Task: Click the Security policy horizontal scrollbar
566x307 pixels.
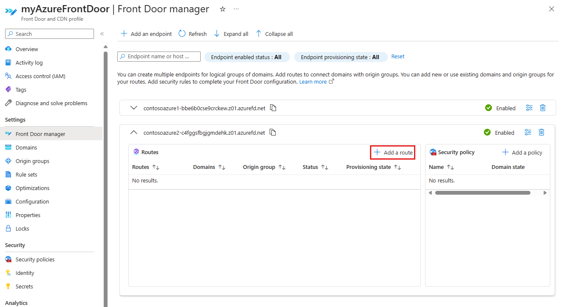Action: click(483, 193)
